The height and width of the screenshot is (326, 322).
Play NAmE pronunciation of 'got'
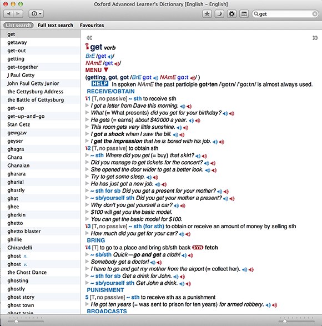click(x=192, y=78)
